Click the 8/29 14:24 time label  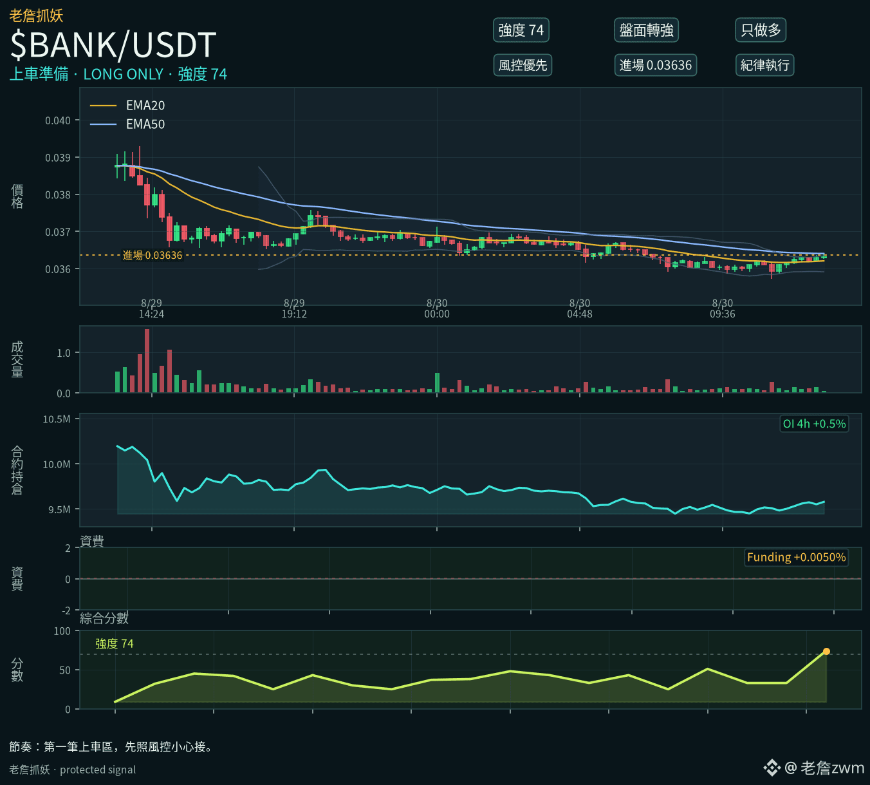(152, 308)
